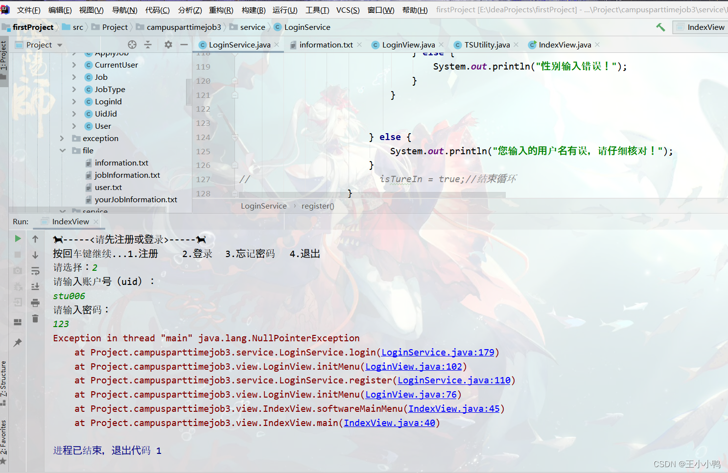
Task: Expand the User class node
Action: [74, 126]
